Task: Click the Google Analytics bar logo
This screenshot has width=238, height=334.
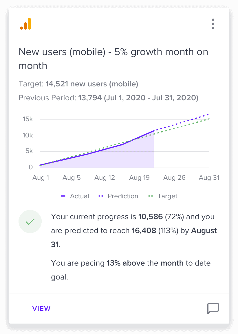Action: 26,24
